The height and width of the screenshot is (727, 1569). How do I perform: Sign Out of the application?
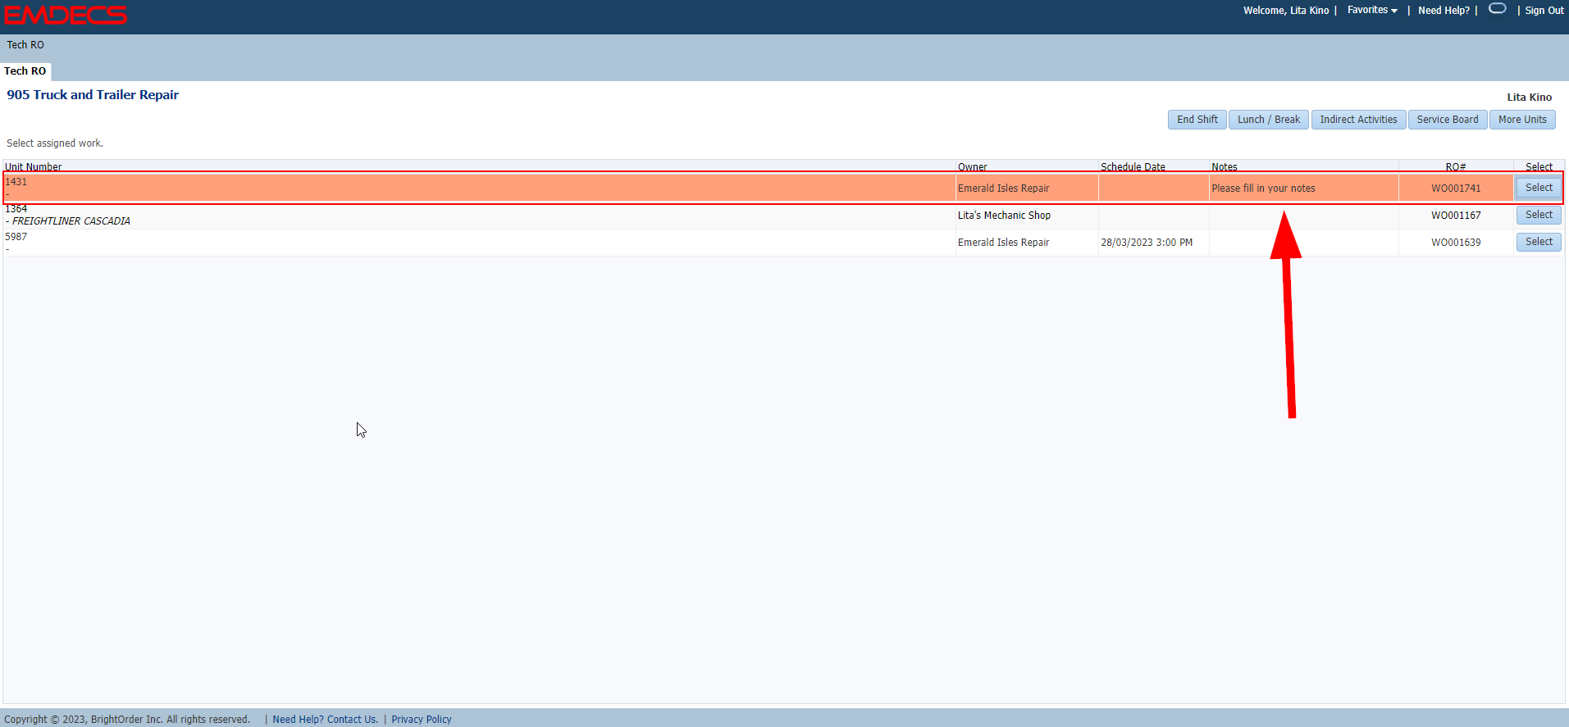click(1544, 11)
